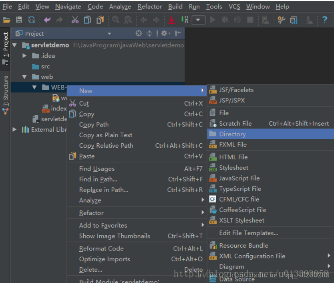Select Delete… in context menu

click(x=137, y=269)
